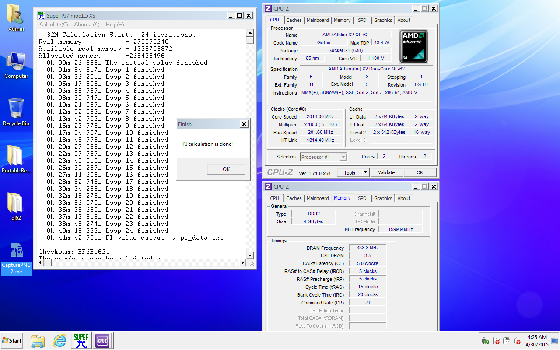
Task: Click the Super PI title bar icon
Action: [42, 15]
